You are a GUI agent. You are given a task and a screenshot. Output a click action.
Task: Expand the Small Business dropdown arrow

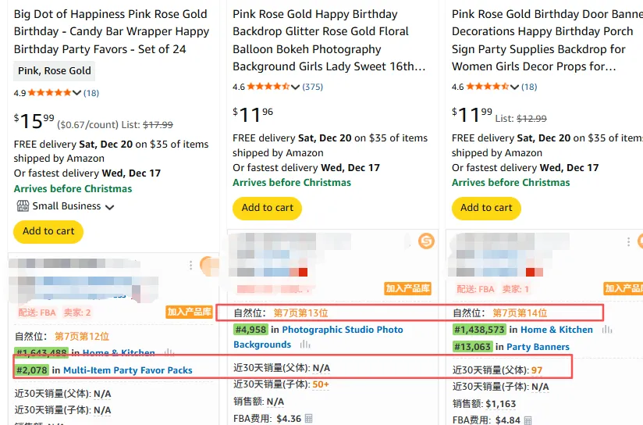coord(110,207)
